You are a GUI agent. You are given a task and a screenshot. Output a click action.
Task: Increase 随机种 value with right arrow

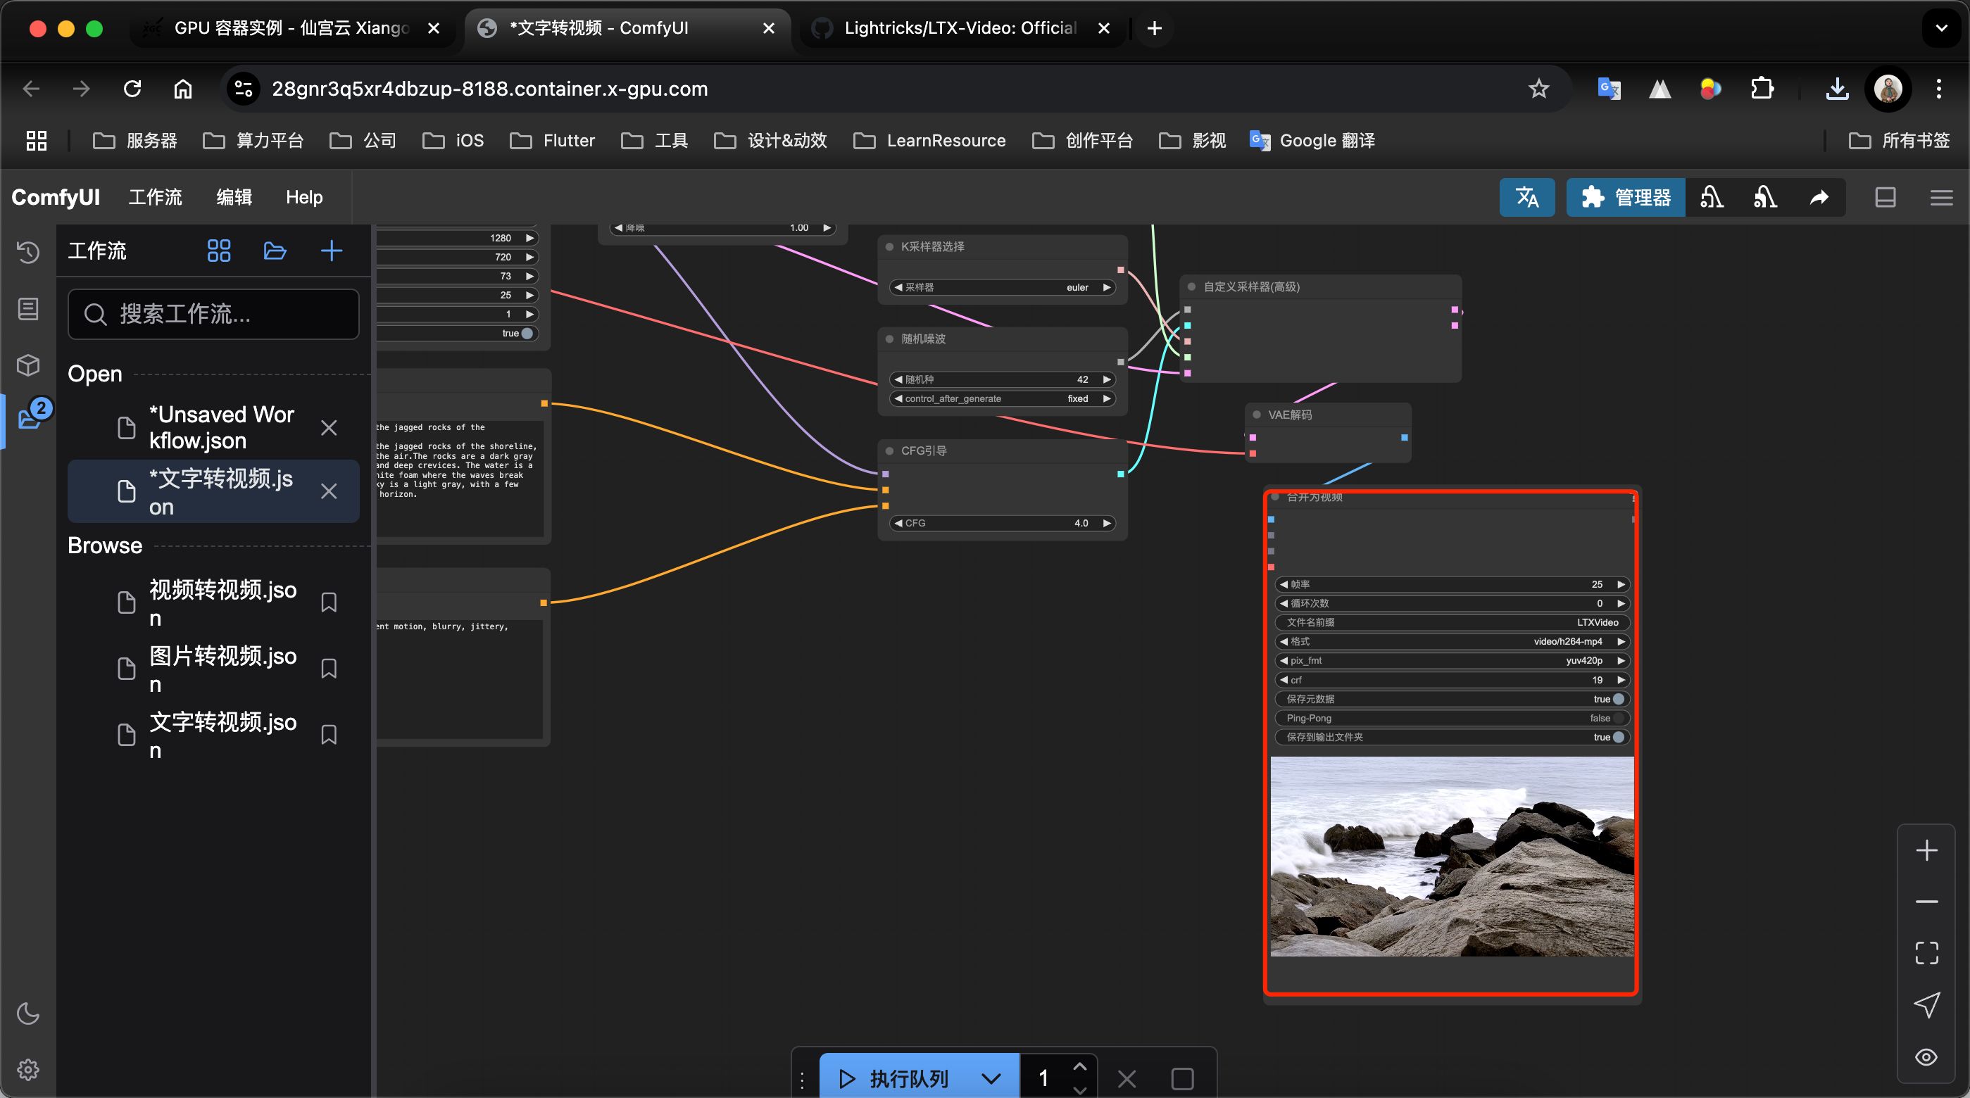point(1106,379)
